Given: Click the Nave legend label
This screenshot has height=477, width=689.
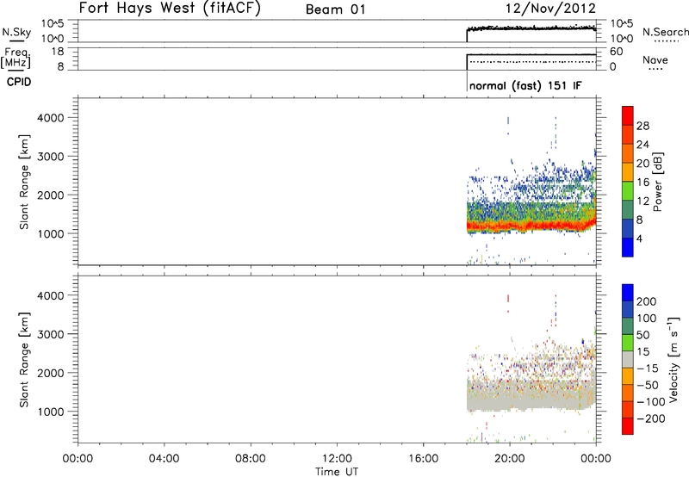Looking at the screenshot, I should click(x=655, y=60).
